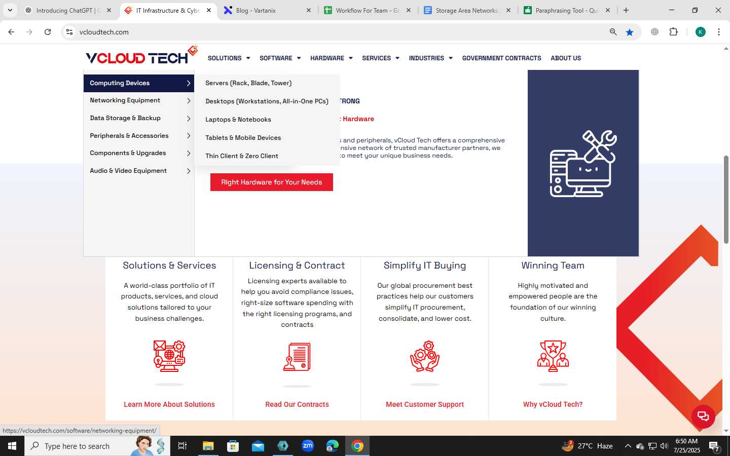Open Chrome three-dot menu
Viewport: 730px width, 456px height.
719,32
